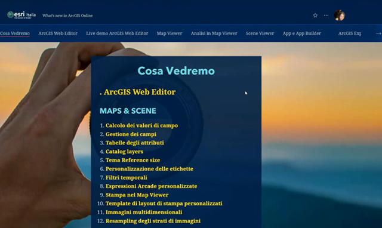Favorite the story with the star icon
The width and height of the screenshot is (382, 228).
315,16
